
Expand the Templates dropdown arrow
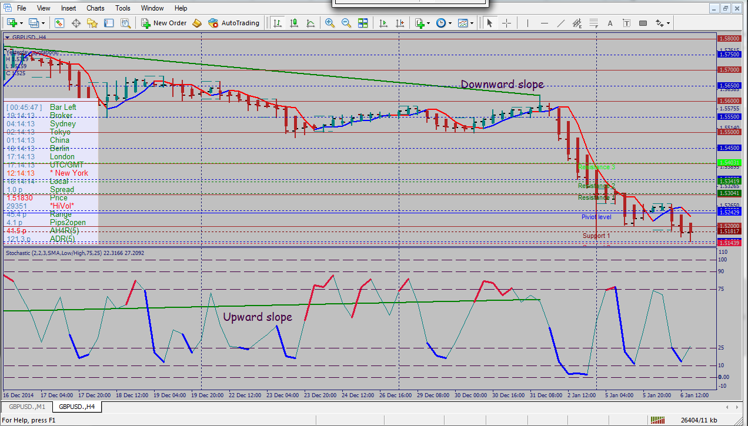(x=472, y=23)
